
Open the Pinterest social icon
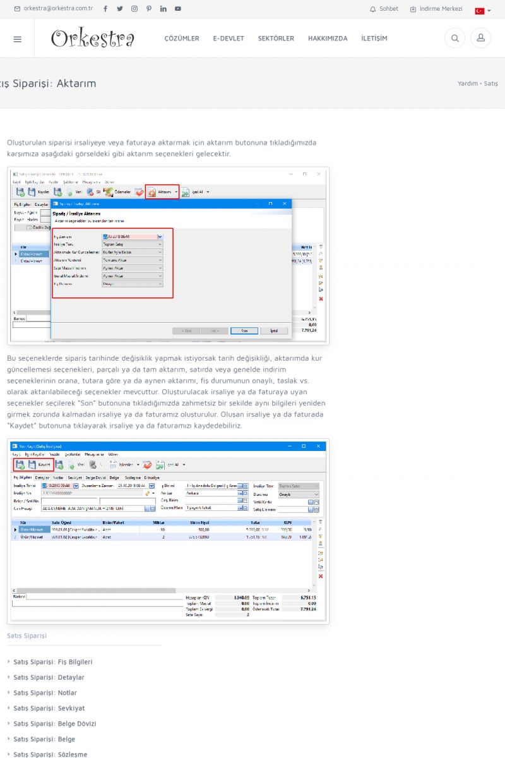point(149,9)
